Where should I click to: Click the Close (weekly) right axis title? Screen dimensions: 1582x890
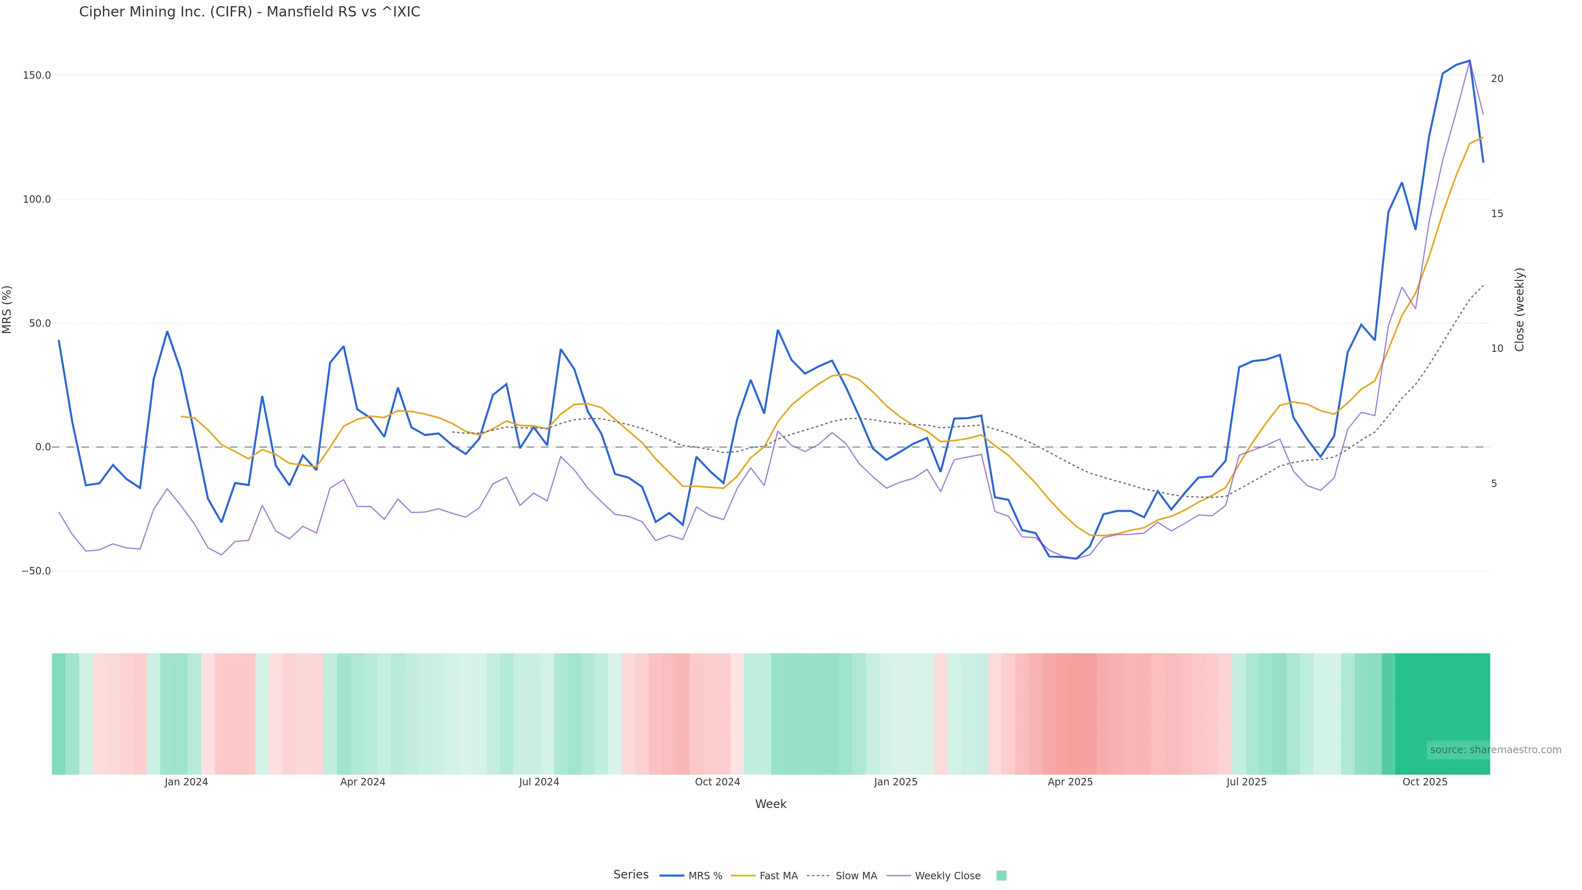(x=1519, y=309)
